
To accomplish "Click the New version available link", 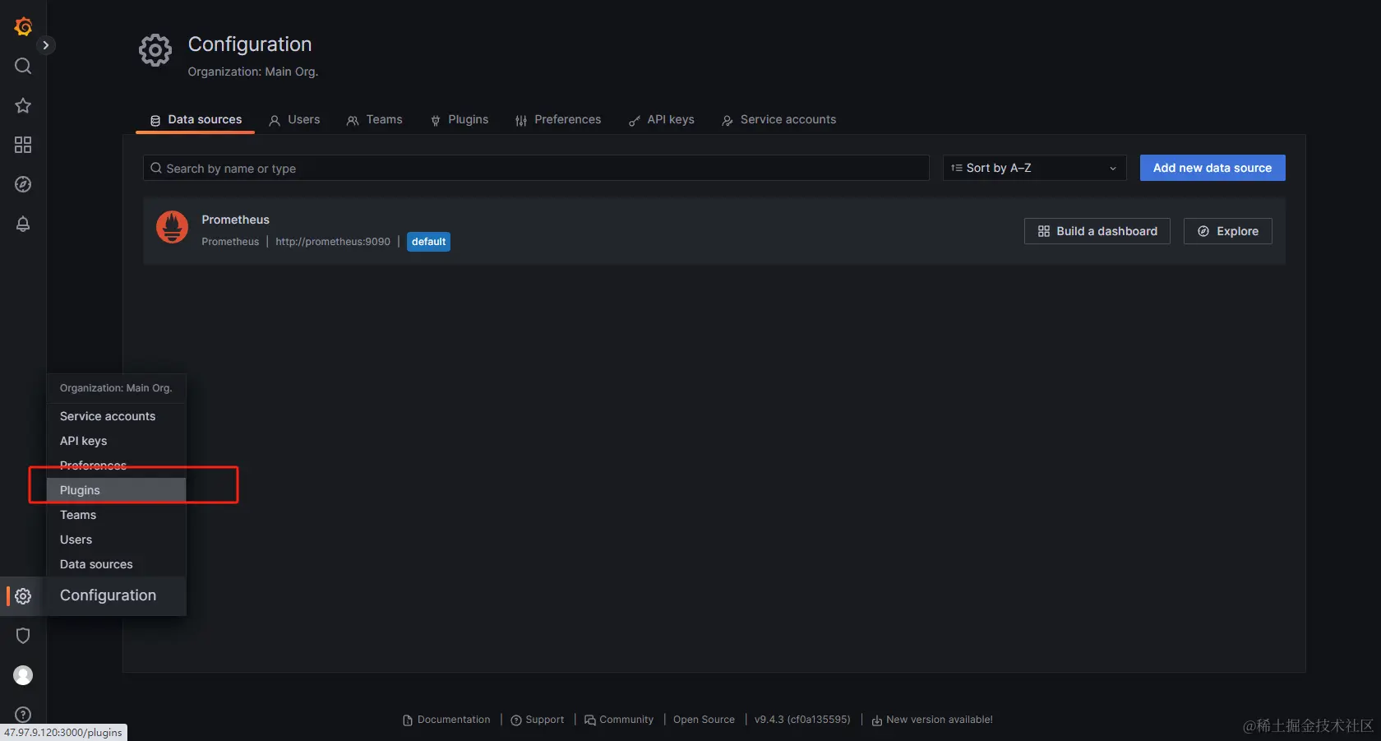I will (x=932, y=720).
